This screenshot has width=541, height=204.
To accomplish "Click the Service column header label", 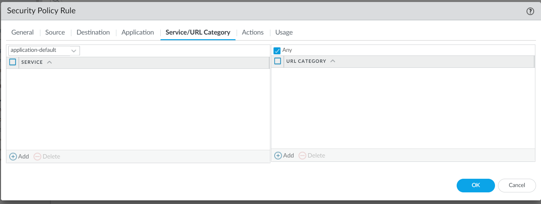I will click(32, 62).
